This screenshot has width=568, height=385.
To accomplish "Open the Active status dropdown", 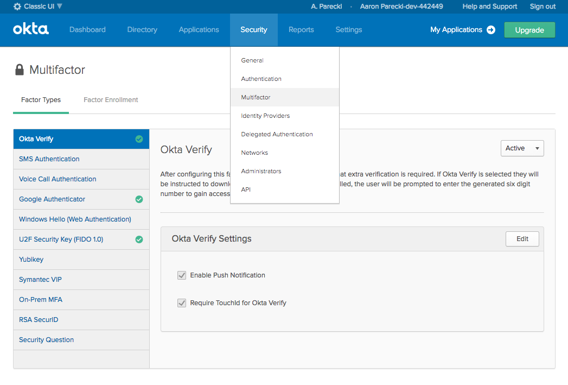I will 522,148.
